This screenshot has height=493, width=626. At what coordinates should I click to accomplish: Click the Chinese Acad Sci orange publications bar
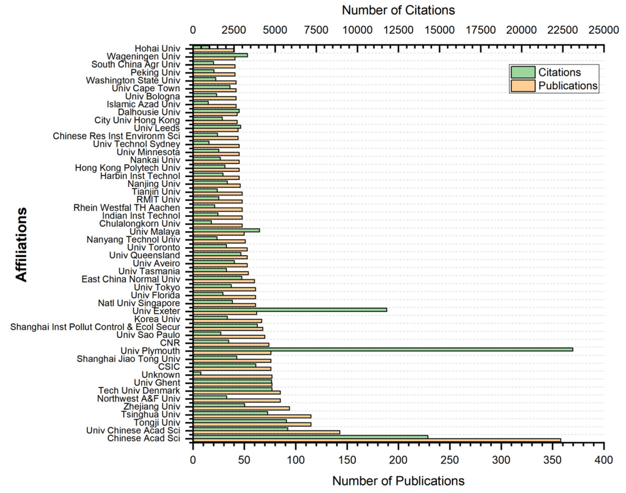(x=377, y=440)
